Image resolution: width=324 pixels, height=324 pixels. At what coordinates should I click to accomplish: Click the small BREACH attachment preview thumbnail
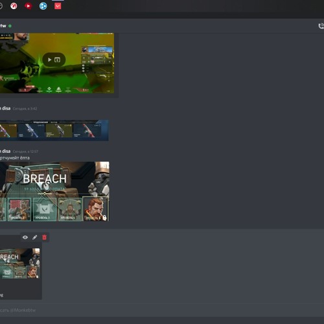[19, 263]
